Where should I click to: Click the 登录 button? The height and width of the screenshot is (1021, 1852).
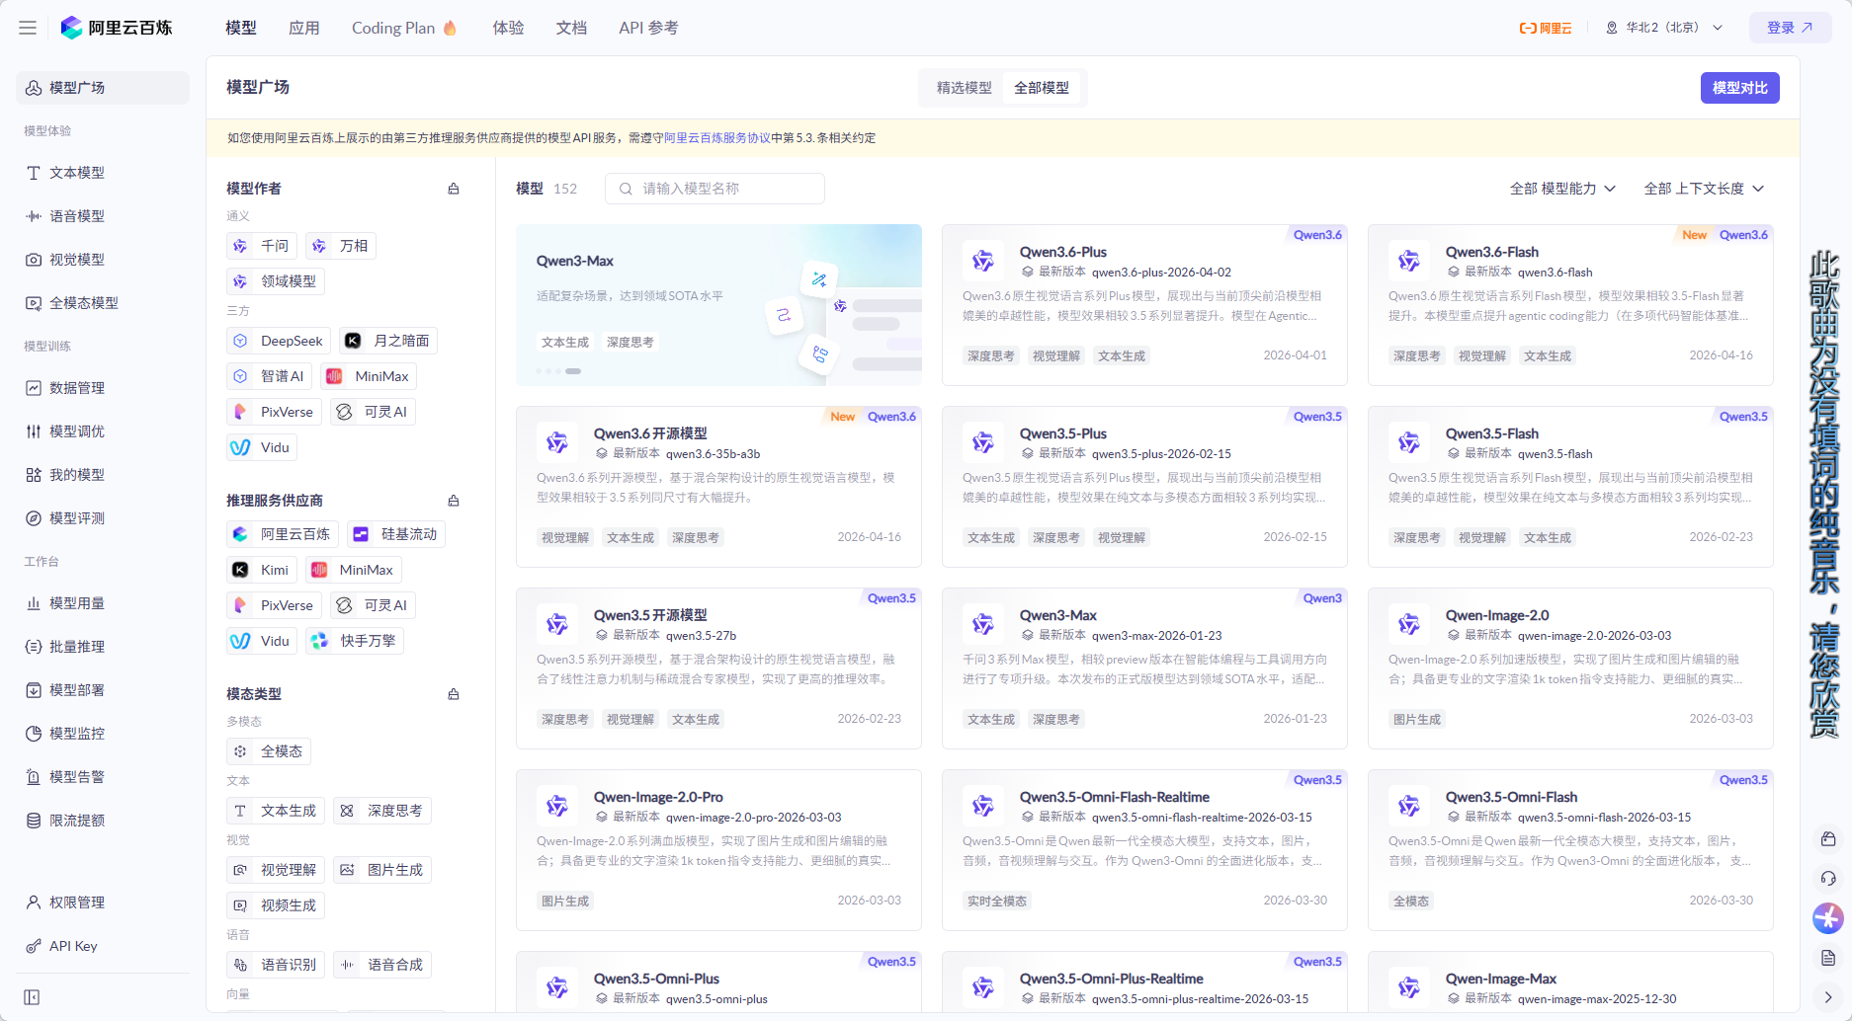coord(1790,28)
